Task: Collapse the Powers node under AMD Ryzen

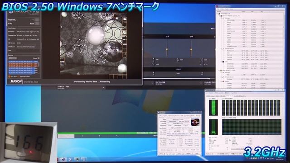Action: (222, 81)
